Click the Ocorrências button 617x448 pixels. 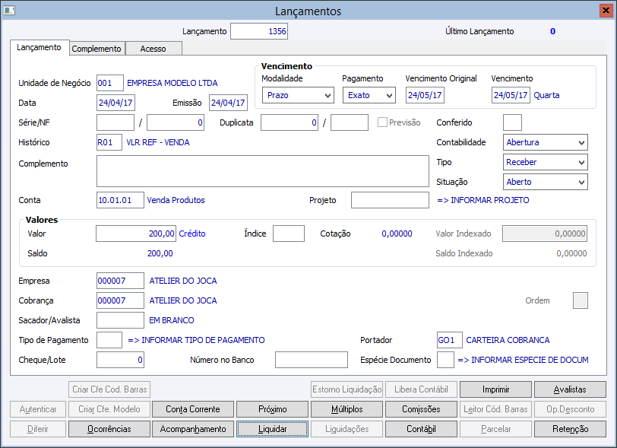point(108,429)
